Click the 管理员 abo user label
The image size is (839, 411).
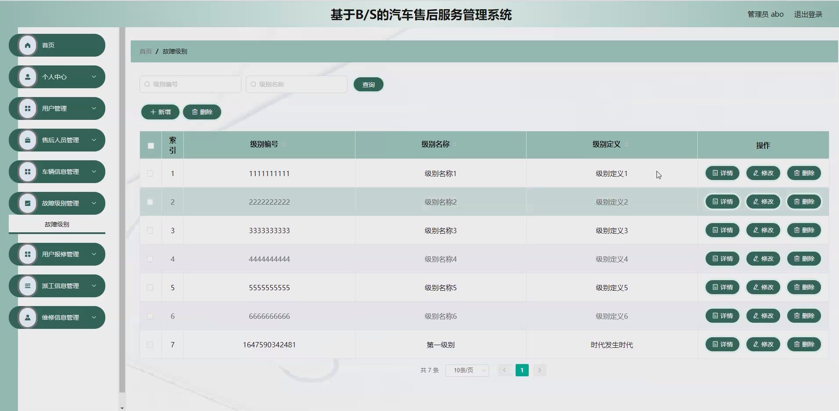point(765,14)
